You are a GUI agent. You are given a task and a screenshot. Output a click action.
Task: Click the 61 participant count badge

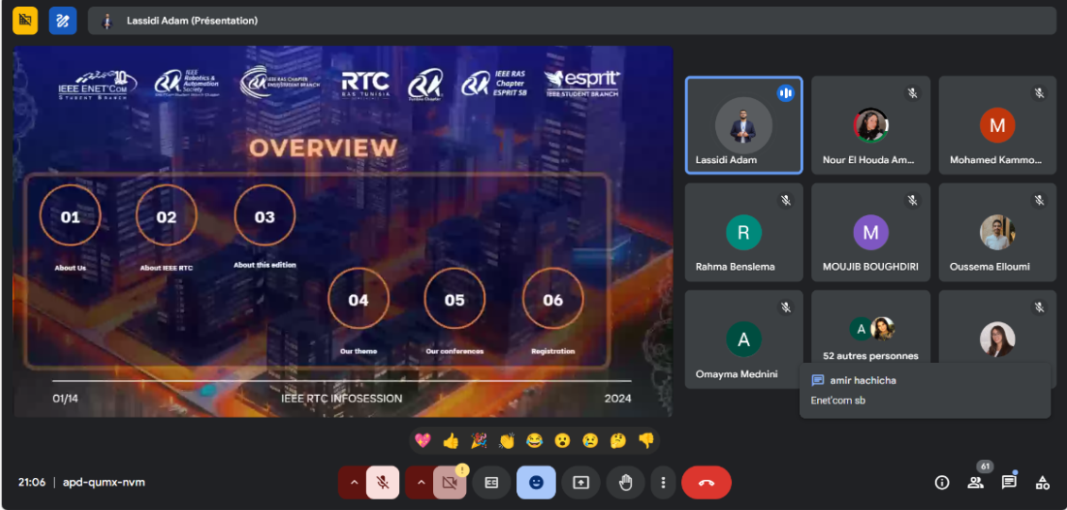coord(985,467)
